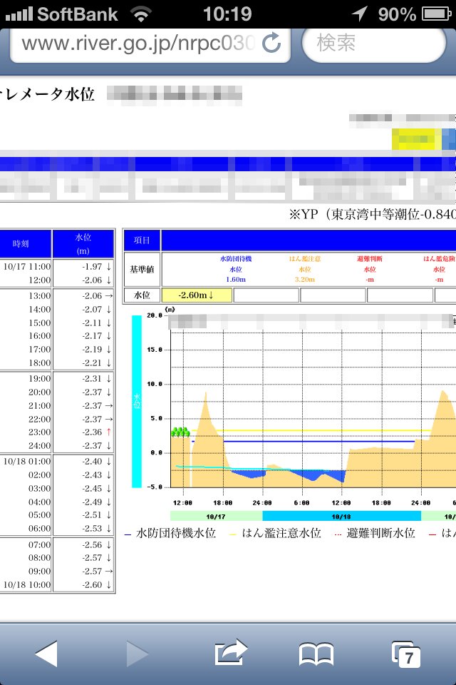
Task: Tap the 避難判断水位 legend entry
Action: click(x=374, y=534)
